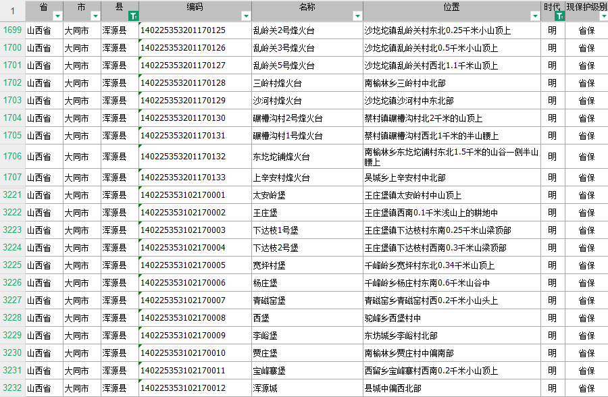Select location cell 东坊城乡李峪村北部

[x=452, y=336]
